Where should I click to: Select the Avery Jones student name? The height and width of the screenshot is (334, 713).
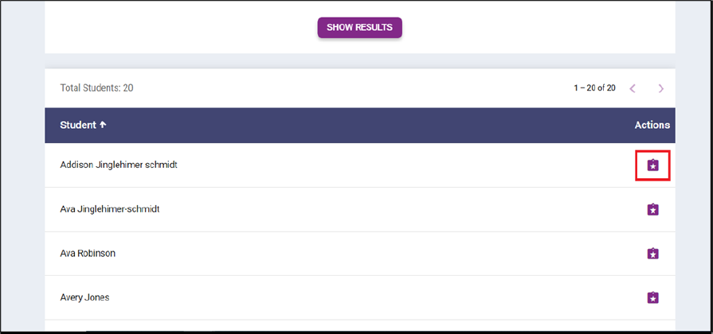click(84, 297)
